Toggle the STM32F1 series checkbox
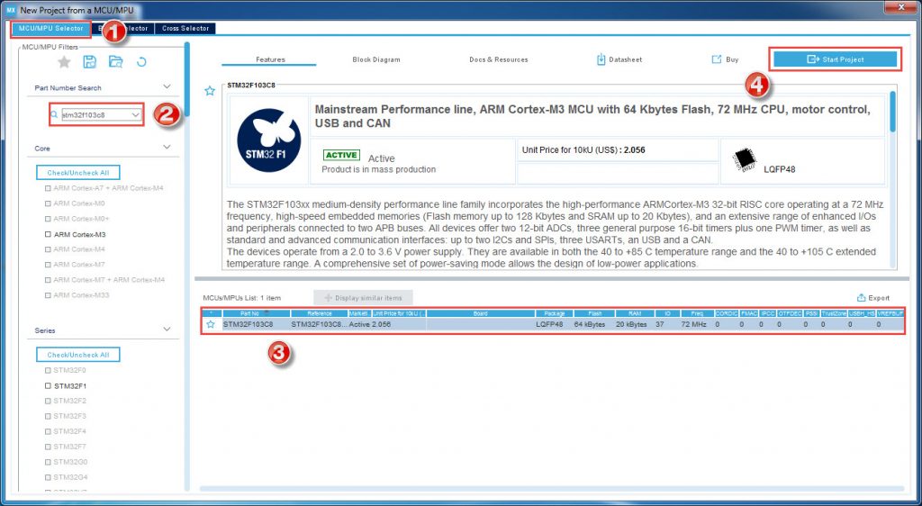 pyautogui.click(x=48, y=385)
